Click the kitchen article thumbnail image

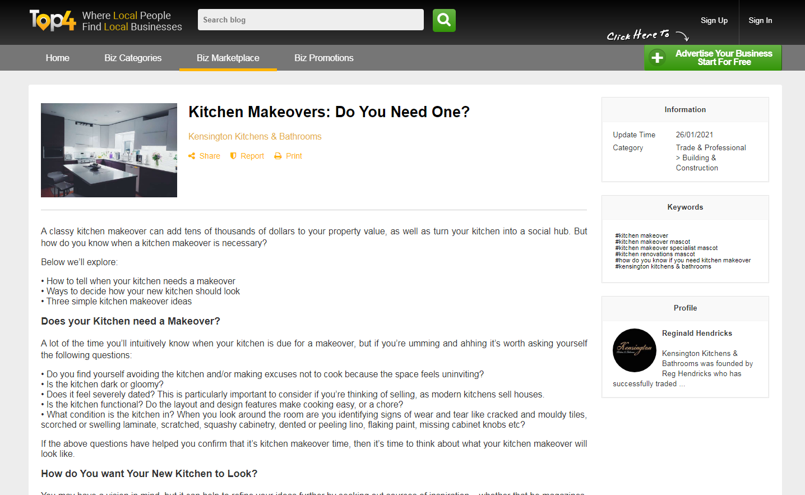click(x=109, y=150)
